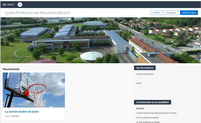Click the 'il y a 17 minutes' timestamp
The image size is (201, 123).
12,116
